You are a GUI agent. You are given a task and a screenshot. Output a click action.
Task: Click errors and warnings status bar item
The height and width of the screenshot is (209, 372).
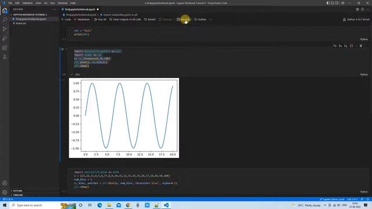coord(8,199)
